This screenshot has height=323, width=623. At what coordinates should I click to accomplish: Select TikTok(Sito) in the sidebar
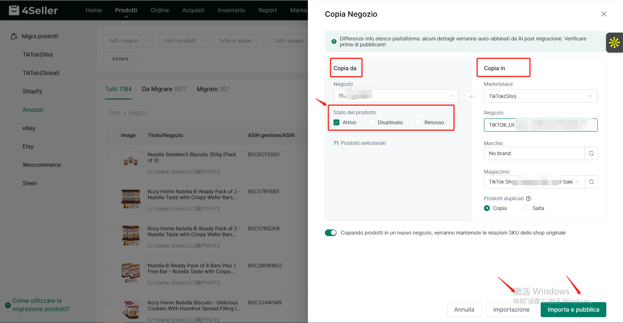[x=38, y=55]
